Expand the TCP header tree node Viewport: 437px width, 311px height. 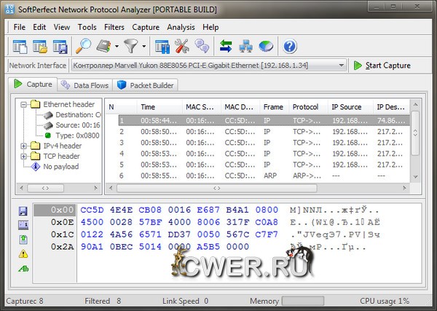tap(24, 156)
